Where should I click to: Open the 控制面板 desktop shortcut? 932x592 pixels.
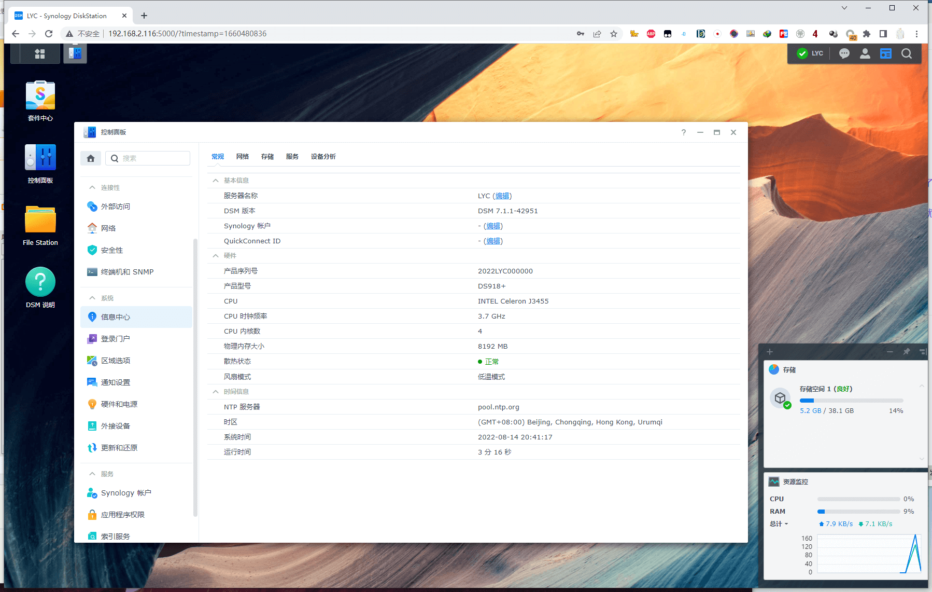tap(40, 164)
